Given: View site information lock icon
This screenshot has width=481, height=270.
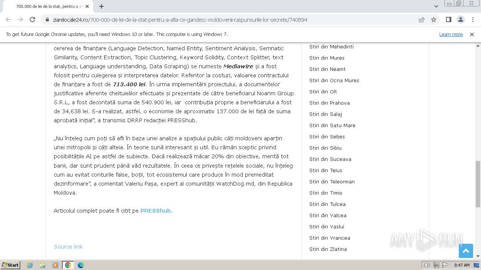Looking at the screenshot, I should 47,20.
